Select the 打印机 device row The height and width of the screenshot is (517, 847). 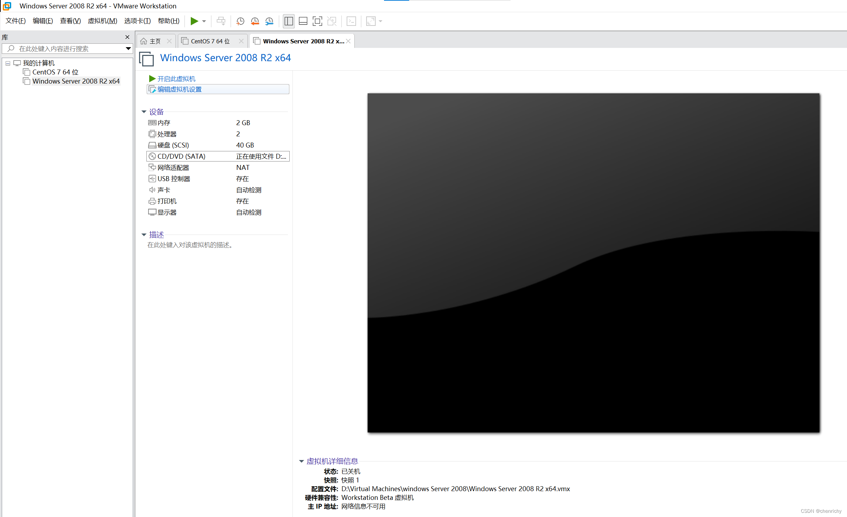tap(218, 201)
